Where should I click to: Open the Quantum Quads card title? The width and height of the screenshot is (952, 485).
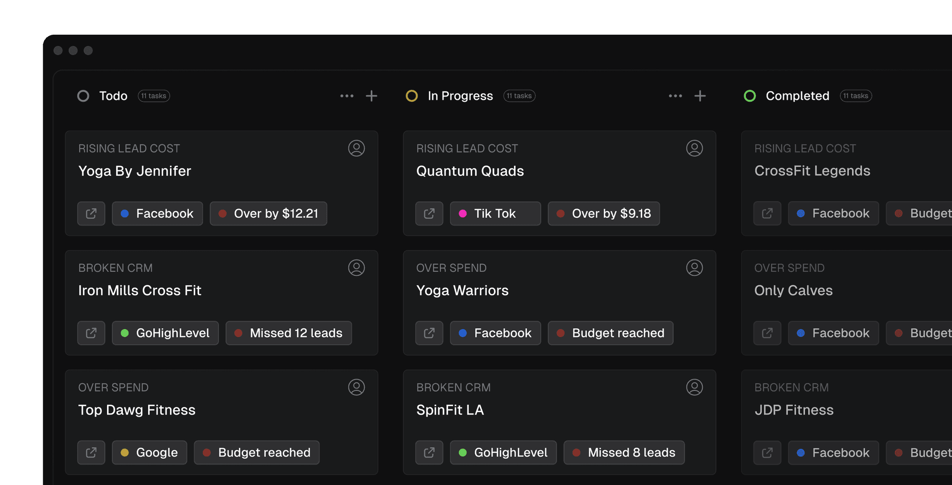[x=470, y=171]
